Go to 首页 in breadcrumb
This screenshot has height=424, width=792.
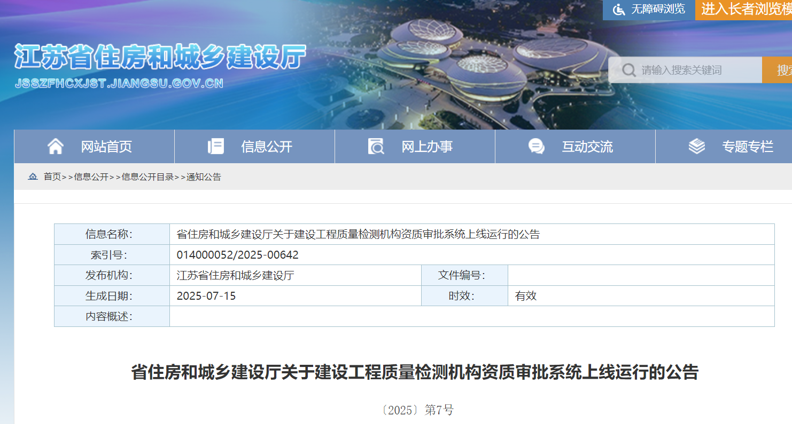click(x=52, y=177)
